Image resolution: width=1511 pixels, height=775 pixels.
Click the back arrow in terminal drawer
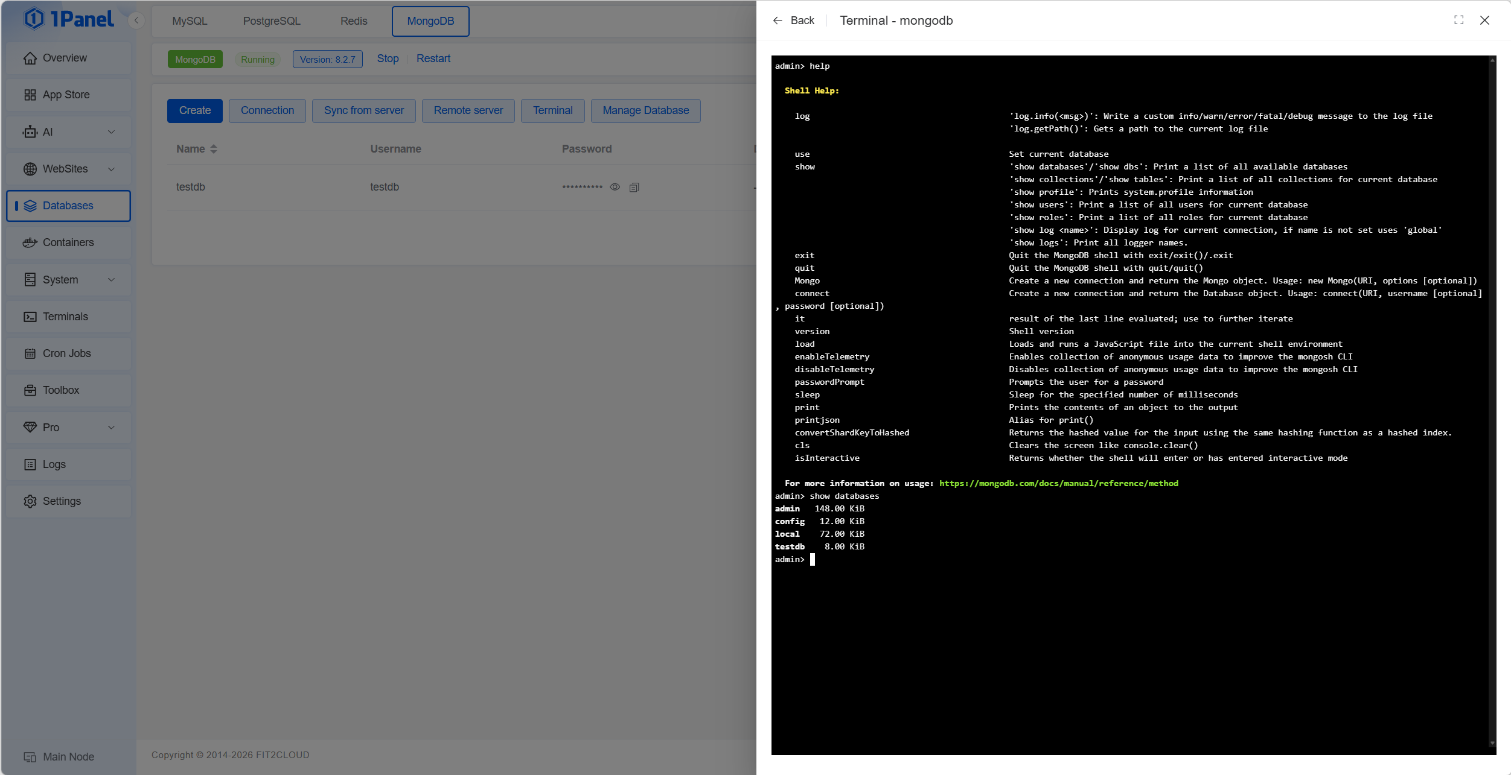[778, 21]
